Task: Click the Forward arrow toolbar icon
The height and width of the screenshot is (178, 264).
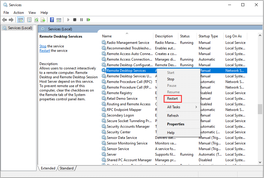Action: (11, 20)
